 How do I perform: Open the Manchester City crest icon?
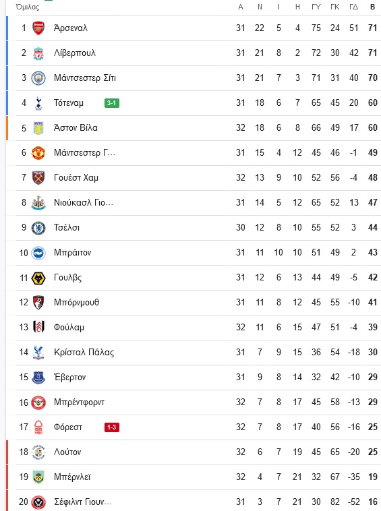coord(38,78)
